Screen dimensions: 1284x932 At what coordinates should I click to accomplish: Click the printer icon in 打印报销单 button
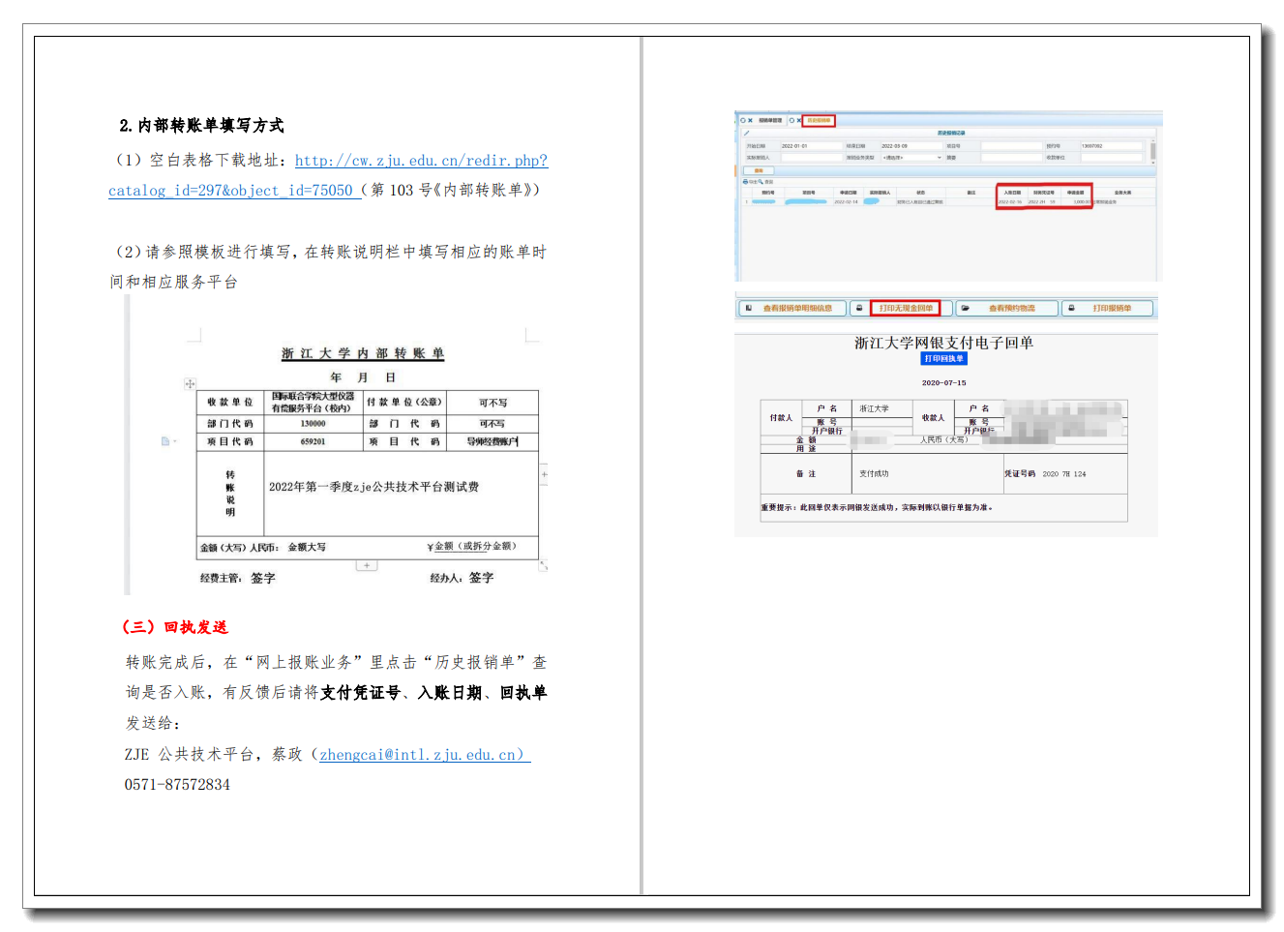click(1071, 308)
